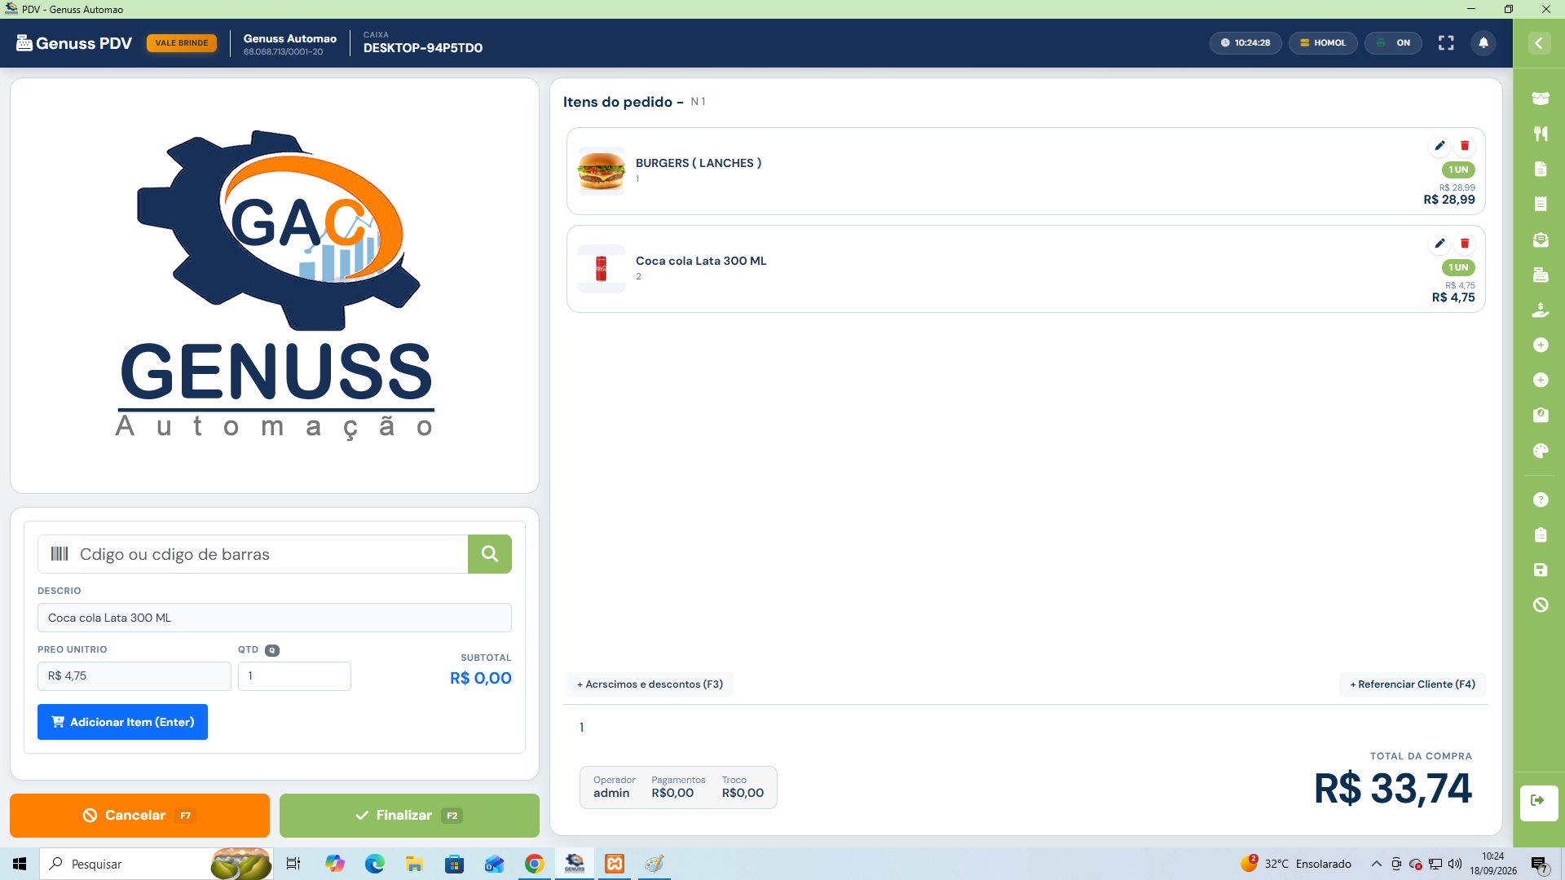Click the description field
Viewport: 1565px width, 880px height.
point(275,618)
